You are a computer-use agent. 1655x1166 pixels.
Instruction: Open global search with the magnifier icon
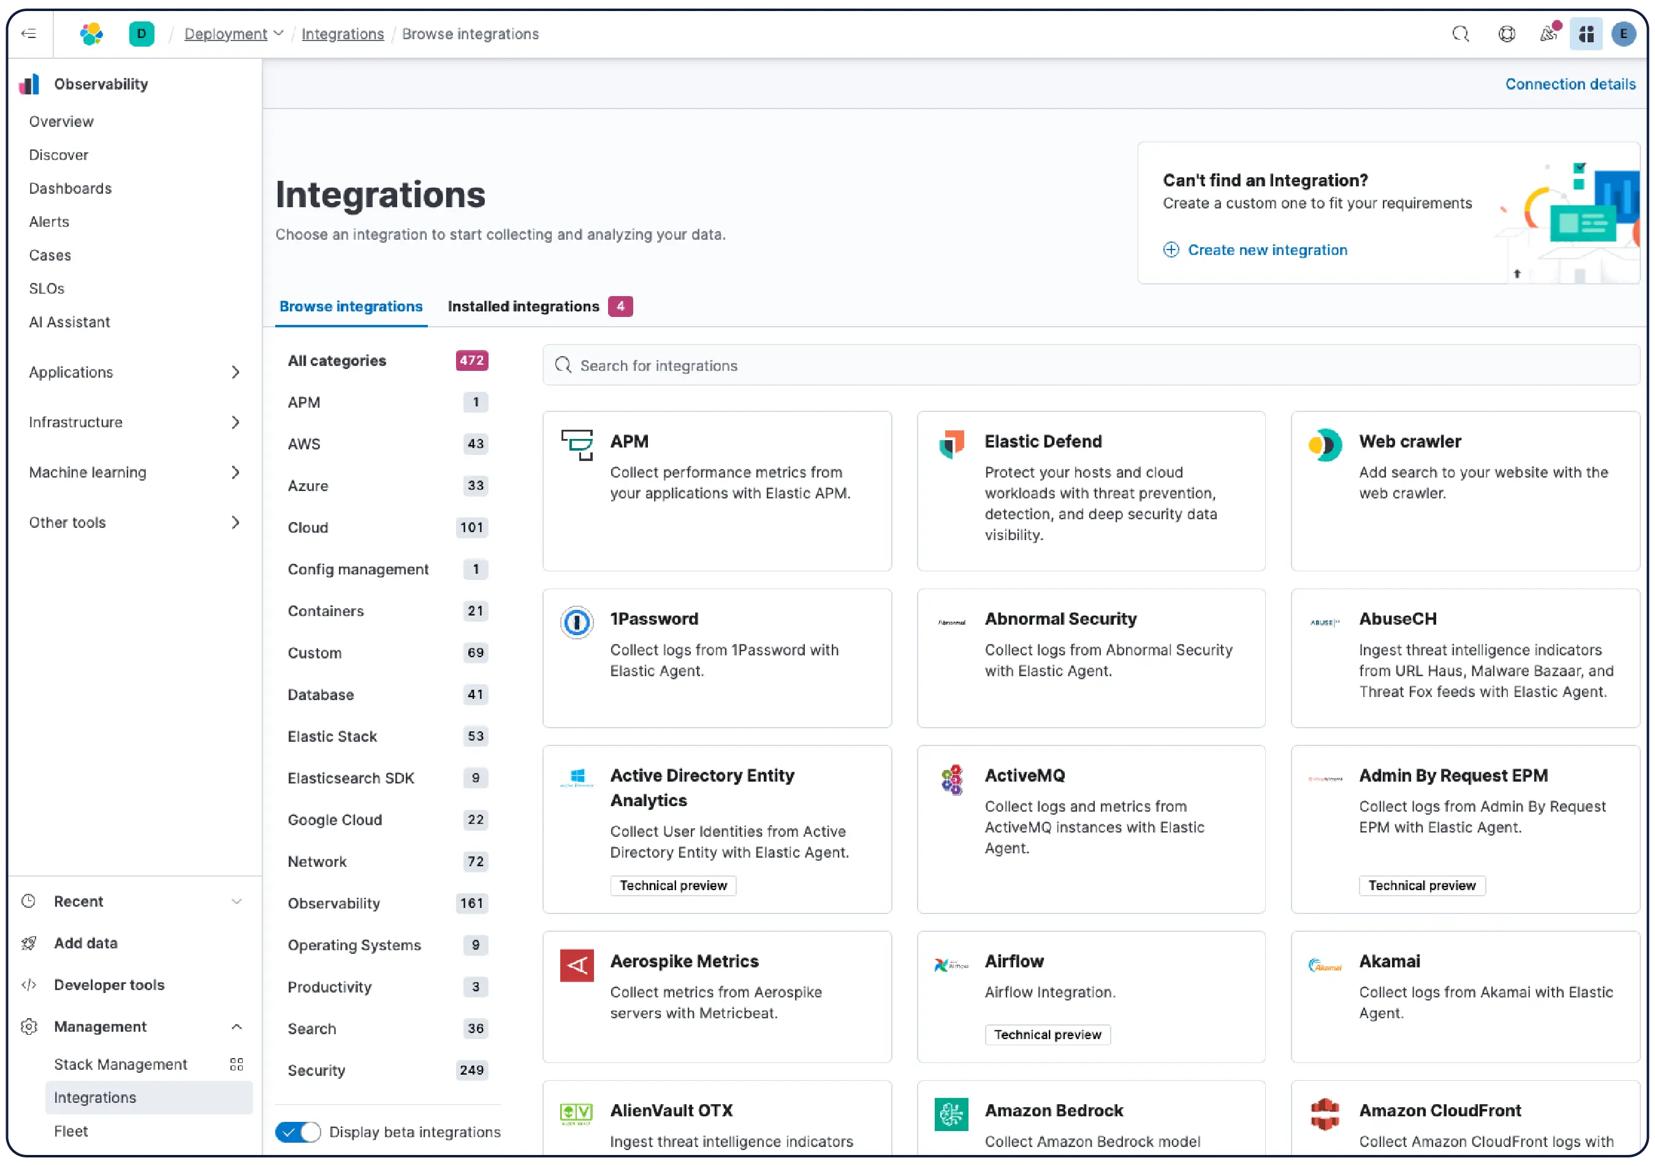[x=1461, y=34]
